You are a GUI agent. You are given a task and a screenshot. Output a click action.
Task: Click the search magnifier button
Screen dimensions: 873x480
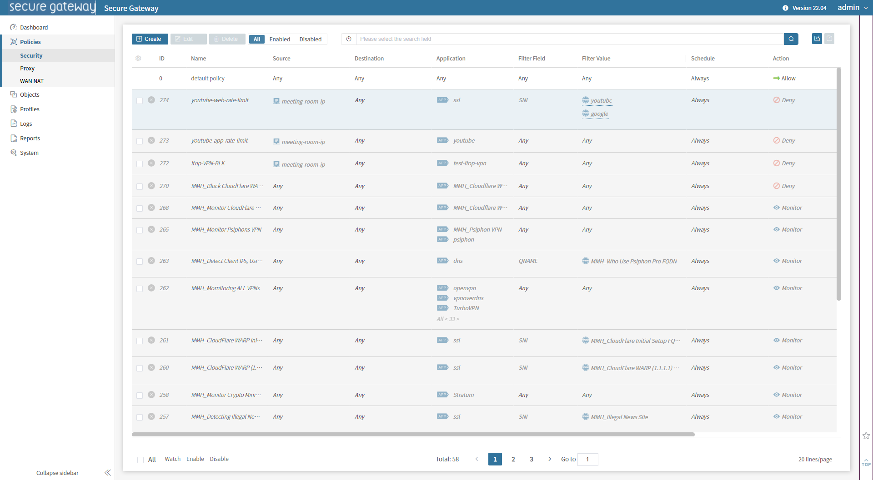coord(791,39)
